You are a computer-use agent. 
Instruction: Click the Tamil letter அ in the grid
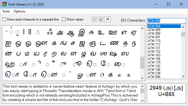coord(60,32)
